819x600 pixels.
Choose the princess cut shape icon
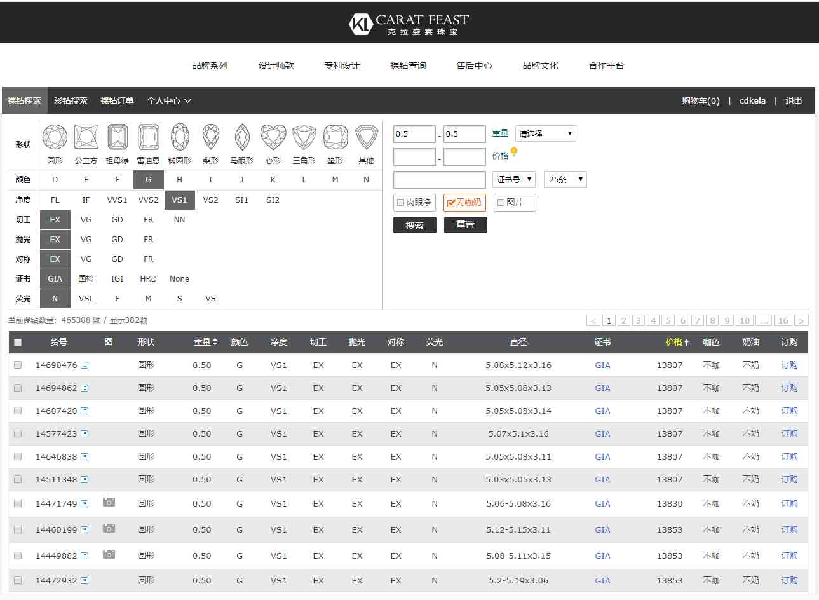86,137
